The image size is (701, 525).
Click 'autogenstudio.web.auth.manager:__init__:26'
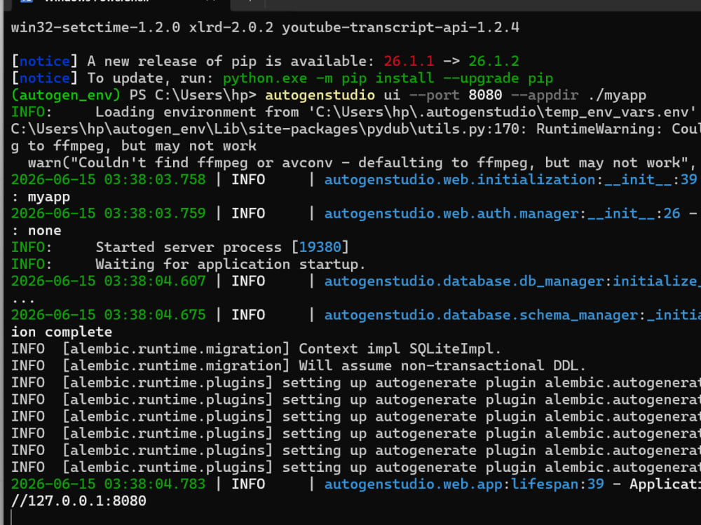coord(503,213)
